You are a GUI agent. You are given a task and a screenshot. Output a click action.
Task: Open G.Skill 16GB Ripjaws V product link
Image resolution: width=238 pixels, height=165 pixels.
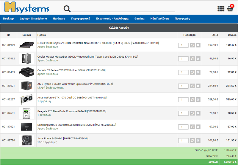point(98,43)
